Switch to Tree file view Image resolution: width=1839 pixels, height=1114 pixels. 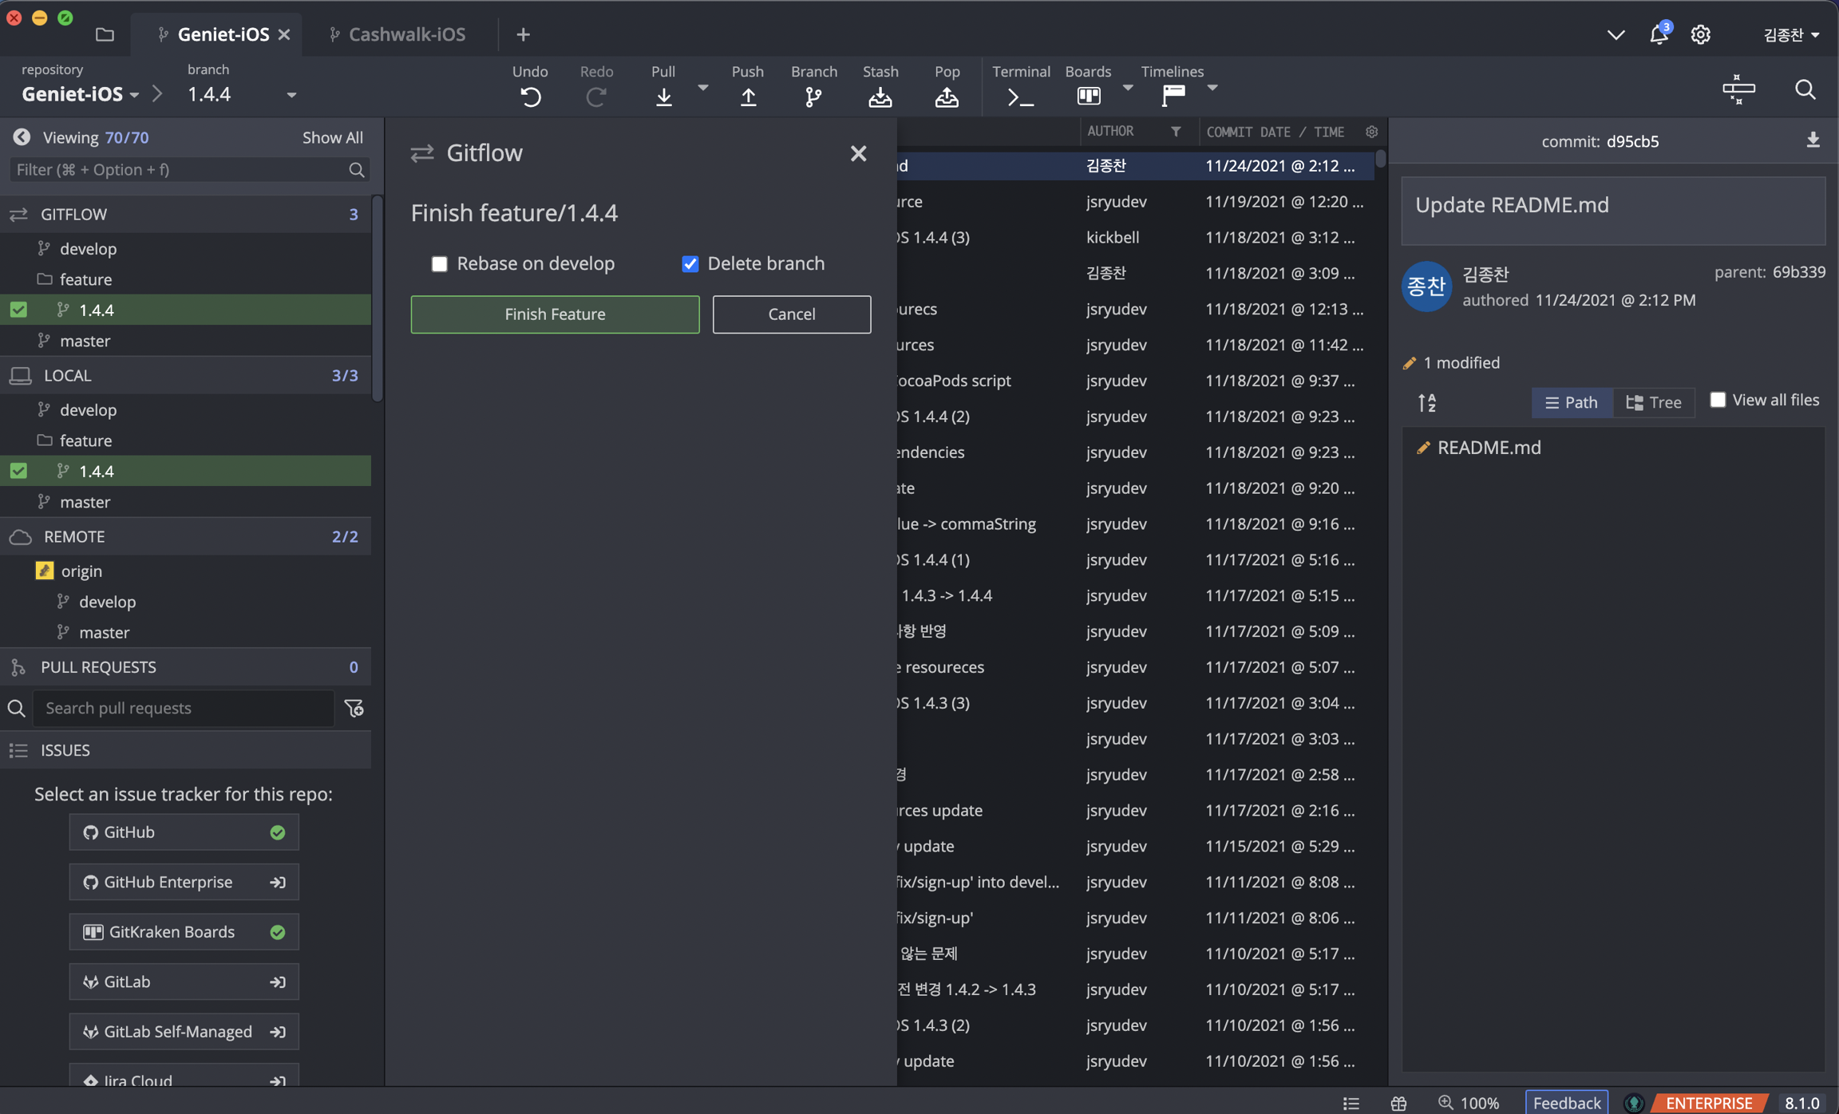pos(1653,402)
